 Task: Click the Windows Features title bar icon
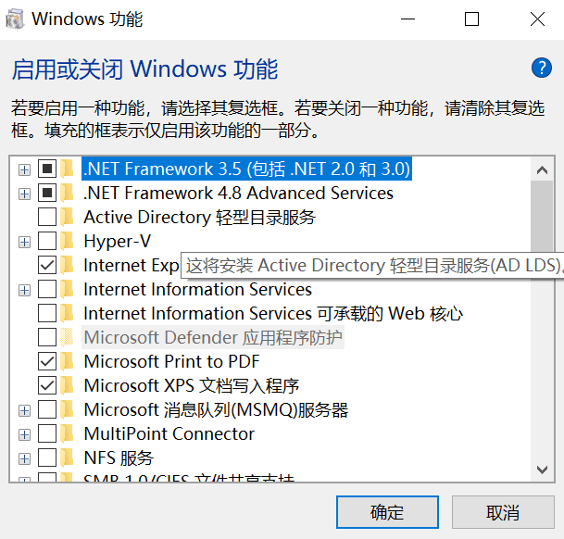18,19
